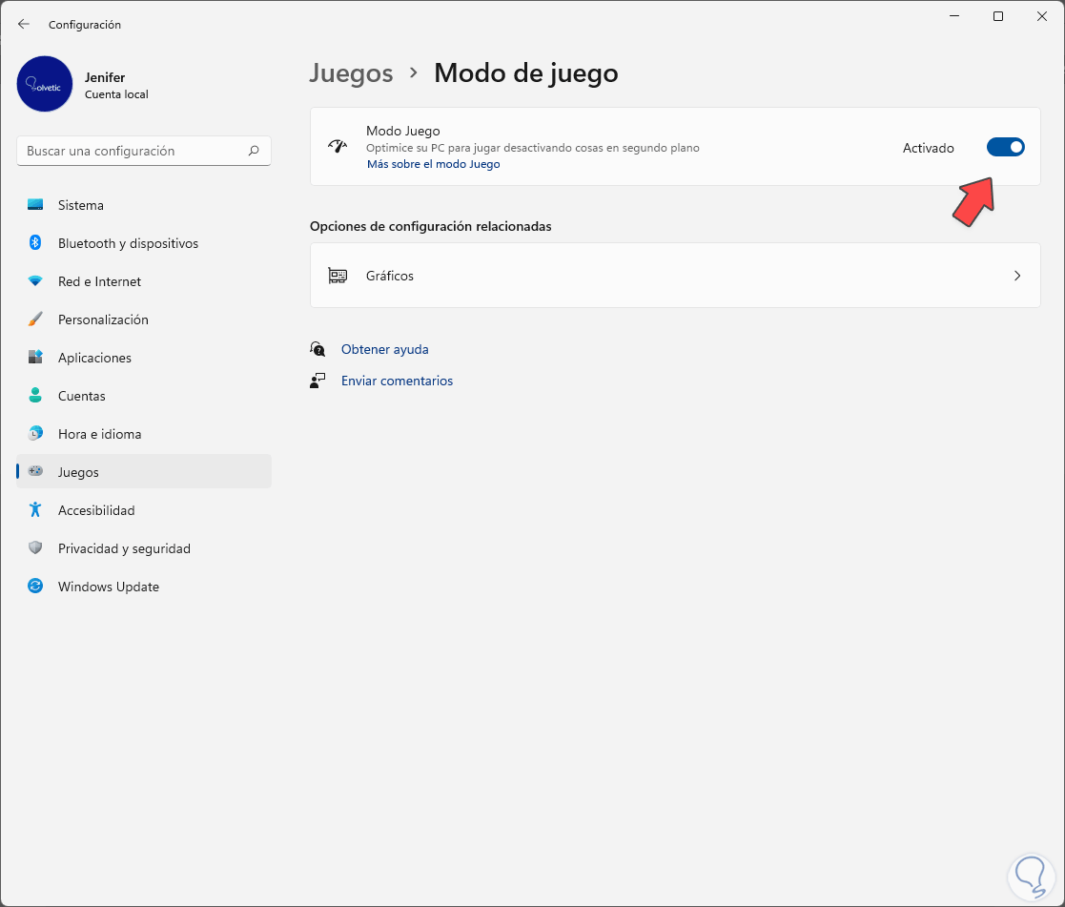Image resolution: width=1065 pixels, height=907 pixels.
Task: Click the Buscar una configuración search field
Action: (x=133, y=151)
